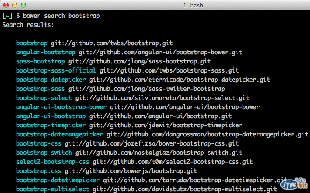Click the '[~] $' shell prompt
Viewport: 310px width, 193px height.
pos(11,16)
